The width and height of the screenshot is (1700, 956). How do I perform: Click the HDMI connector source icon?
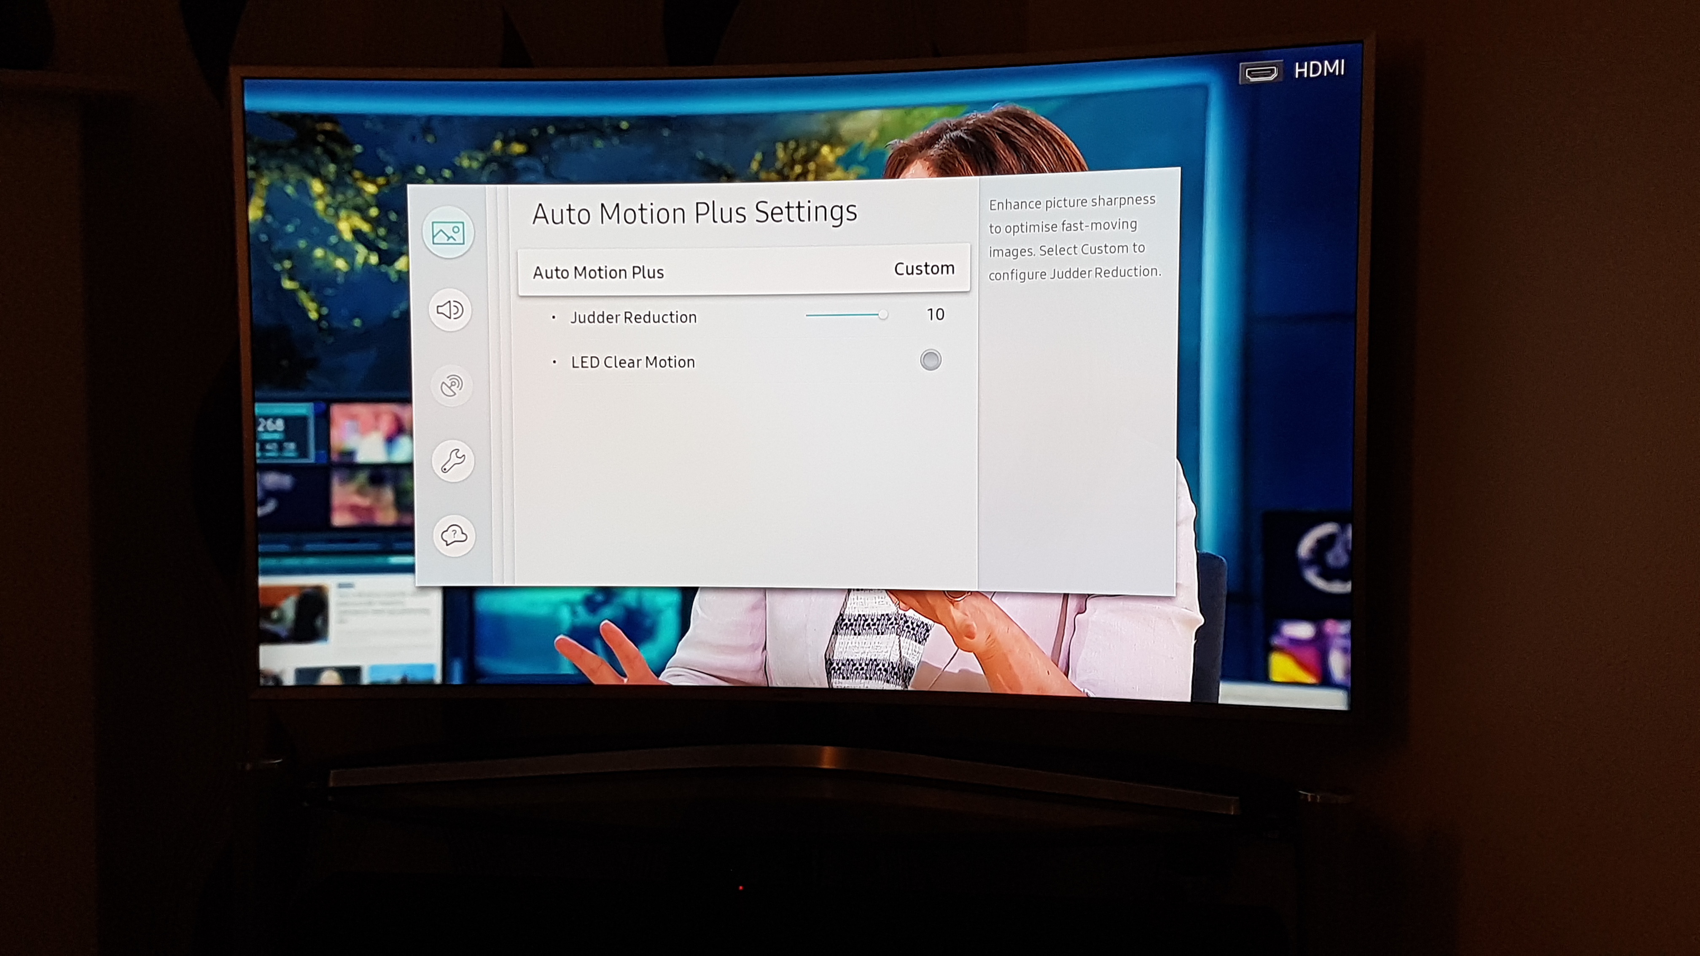[x=1261, y=72]
